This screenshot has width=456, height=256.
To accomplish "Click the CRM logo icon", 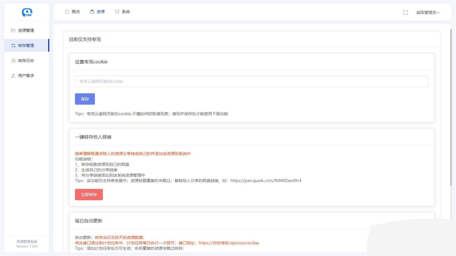I will coord(27,12).
